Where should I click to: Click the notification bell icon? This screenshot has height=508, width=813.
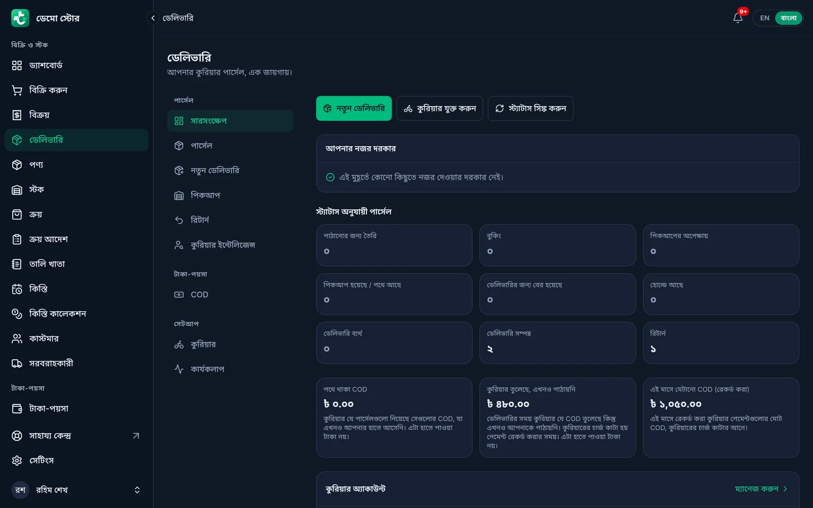738,18
